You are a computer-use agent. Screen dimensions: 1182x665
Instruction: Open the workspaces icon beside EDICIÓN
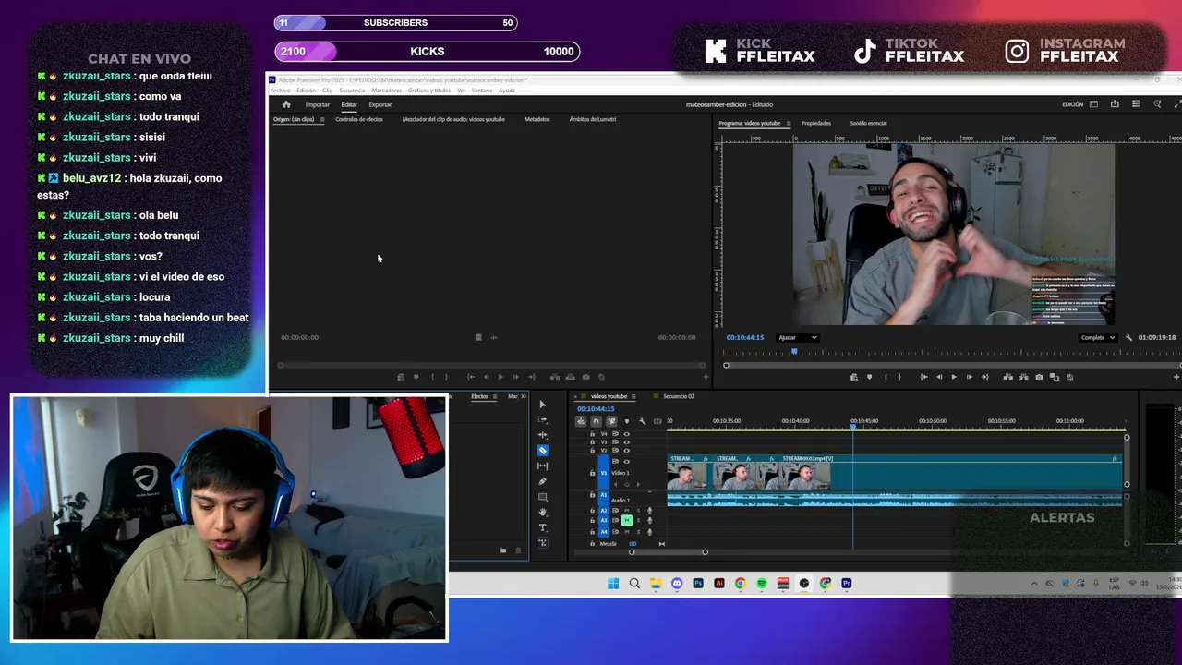(x=1093, y=104)
